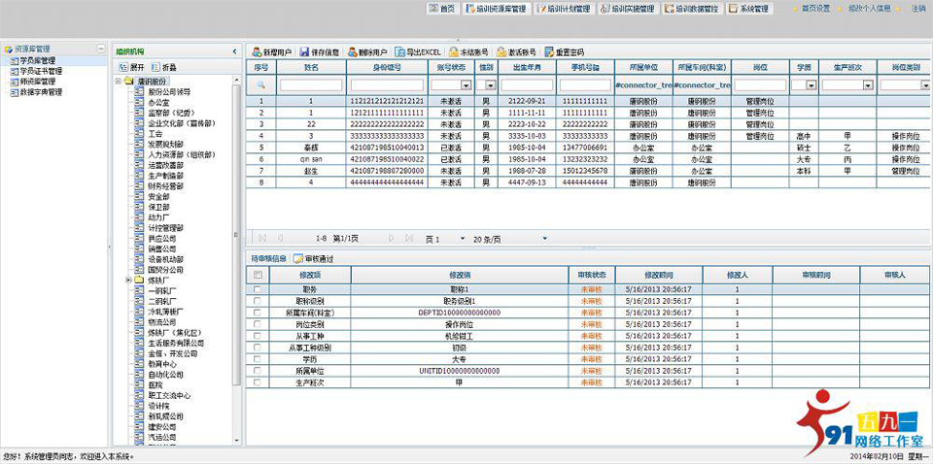Click the 姓名 filter input field
Viewport: 933px width, 464px height.
(311, 85)
